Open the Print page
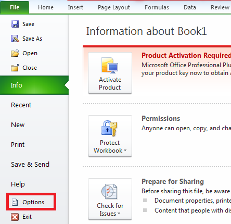Image resolution: width=231 pixels, height=224 pixels. (x=18, y=145)
